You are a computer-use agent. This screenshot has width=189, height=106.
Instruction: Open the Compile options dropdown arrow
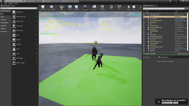123,8
